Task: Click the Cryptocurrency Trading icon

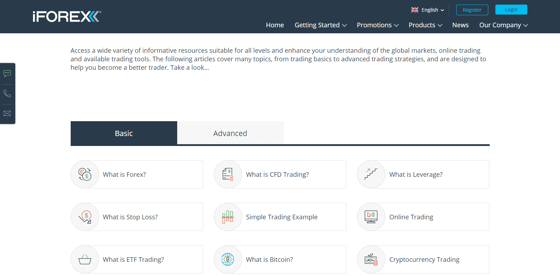Action: 371,260
